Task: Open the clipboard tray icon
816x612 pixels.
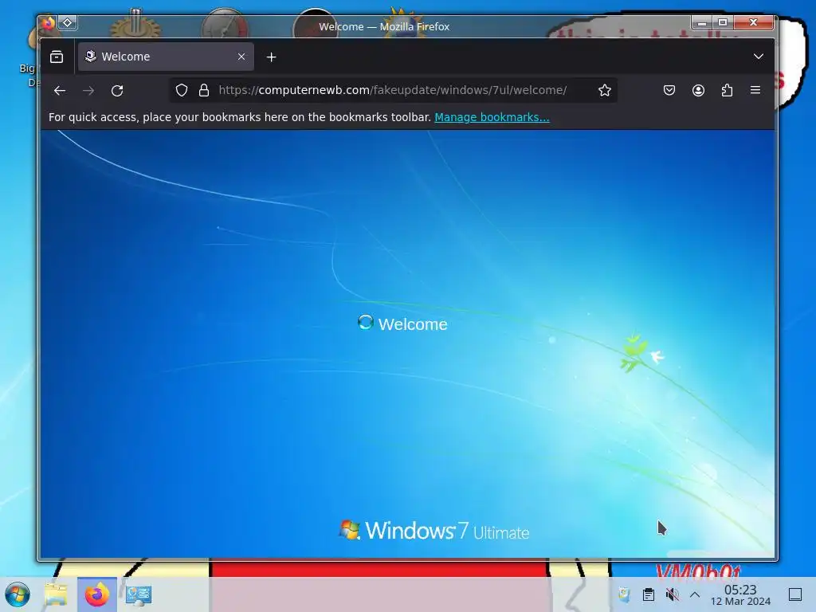Action: [x=649, y=594]
